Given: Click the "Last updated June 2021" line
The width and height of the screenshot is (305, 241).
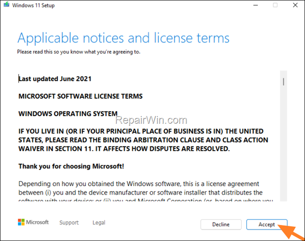Looking at the screenshot, I should click(55, 79).
